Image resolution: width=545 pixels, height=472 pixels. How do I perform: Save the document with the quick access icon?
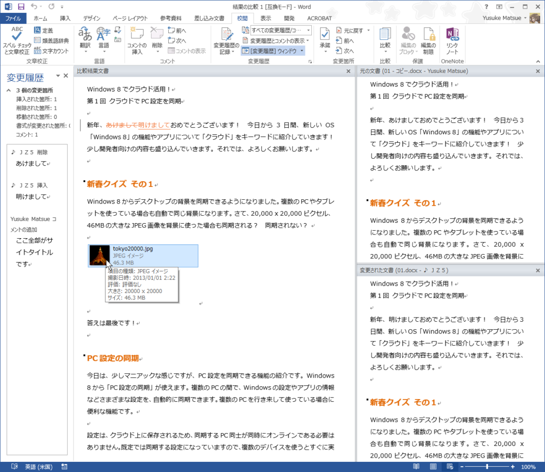point(21,6)
